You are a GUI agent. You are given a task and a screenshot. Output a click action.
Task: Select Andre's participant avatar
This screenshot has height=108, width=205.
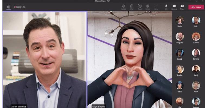click(180, 69)
